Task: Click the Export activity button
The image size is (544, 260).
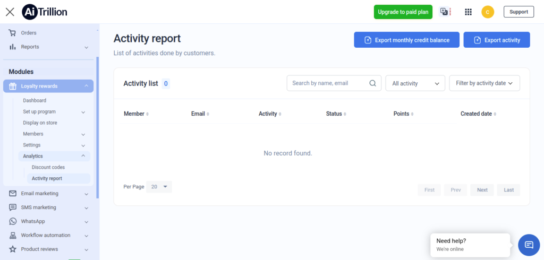Action: (497, 40)
